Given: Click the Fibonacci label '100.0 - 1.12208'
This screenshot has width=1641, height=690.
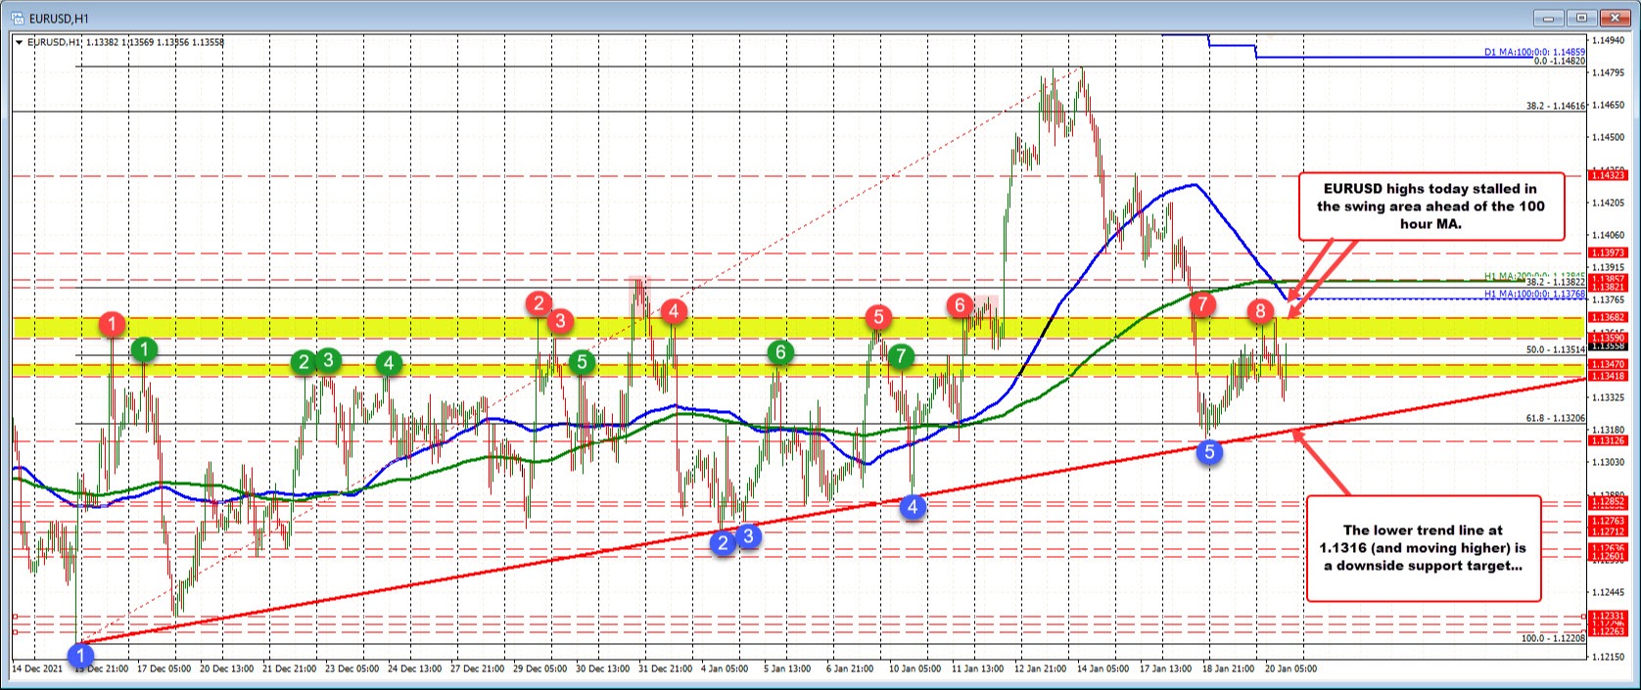Looking at the screenshot, I should tap(1553, 638).
